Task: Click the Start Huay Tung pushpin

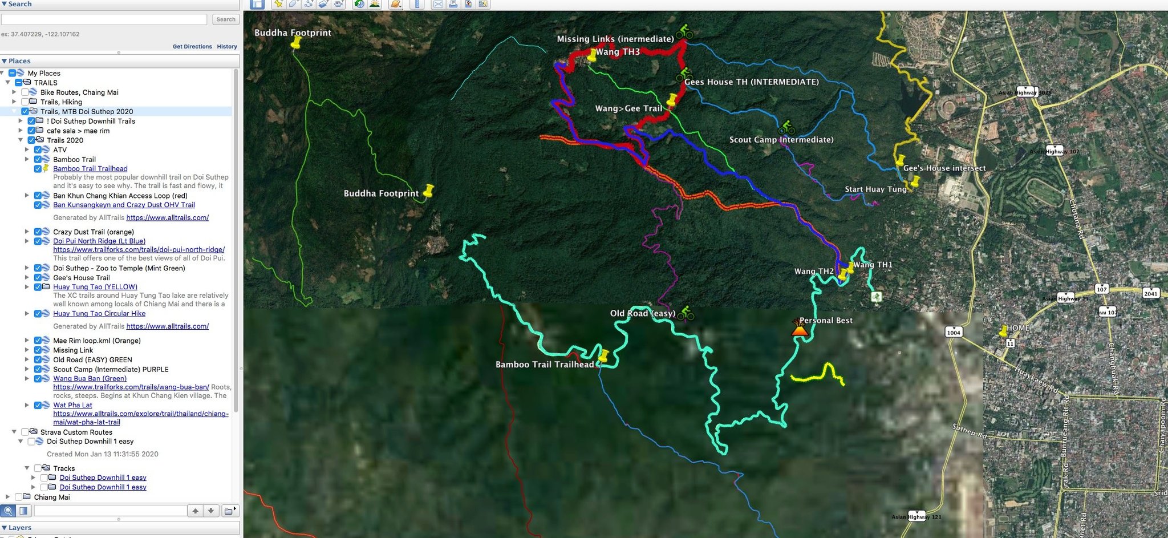Action: tap(915, 181)
